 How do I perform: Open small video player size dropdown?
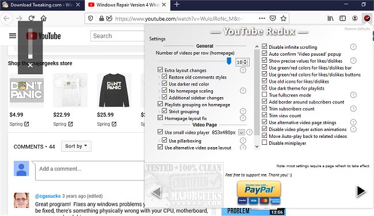click(x=242, y=132)
